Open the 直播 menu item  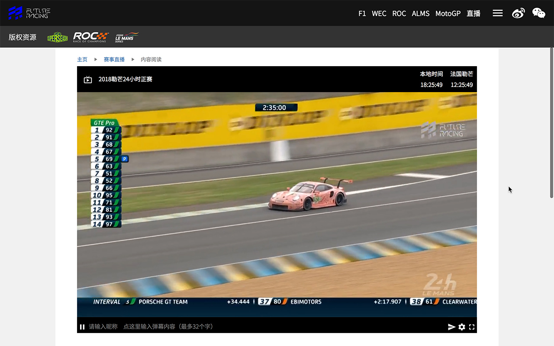[x=473, y=13]
